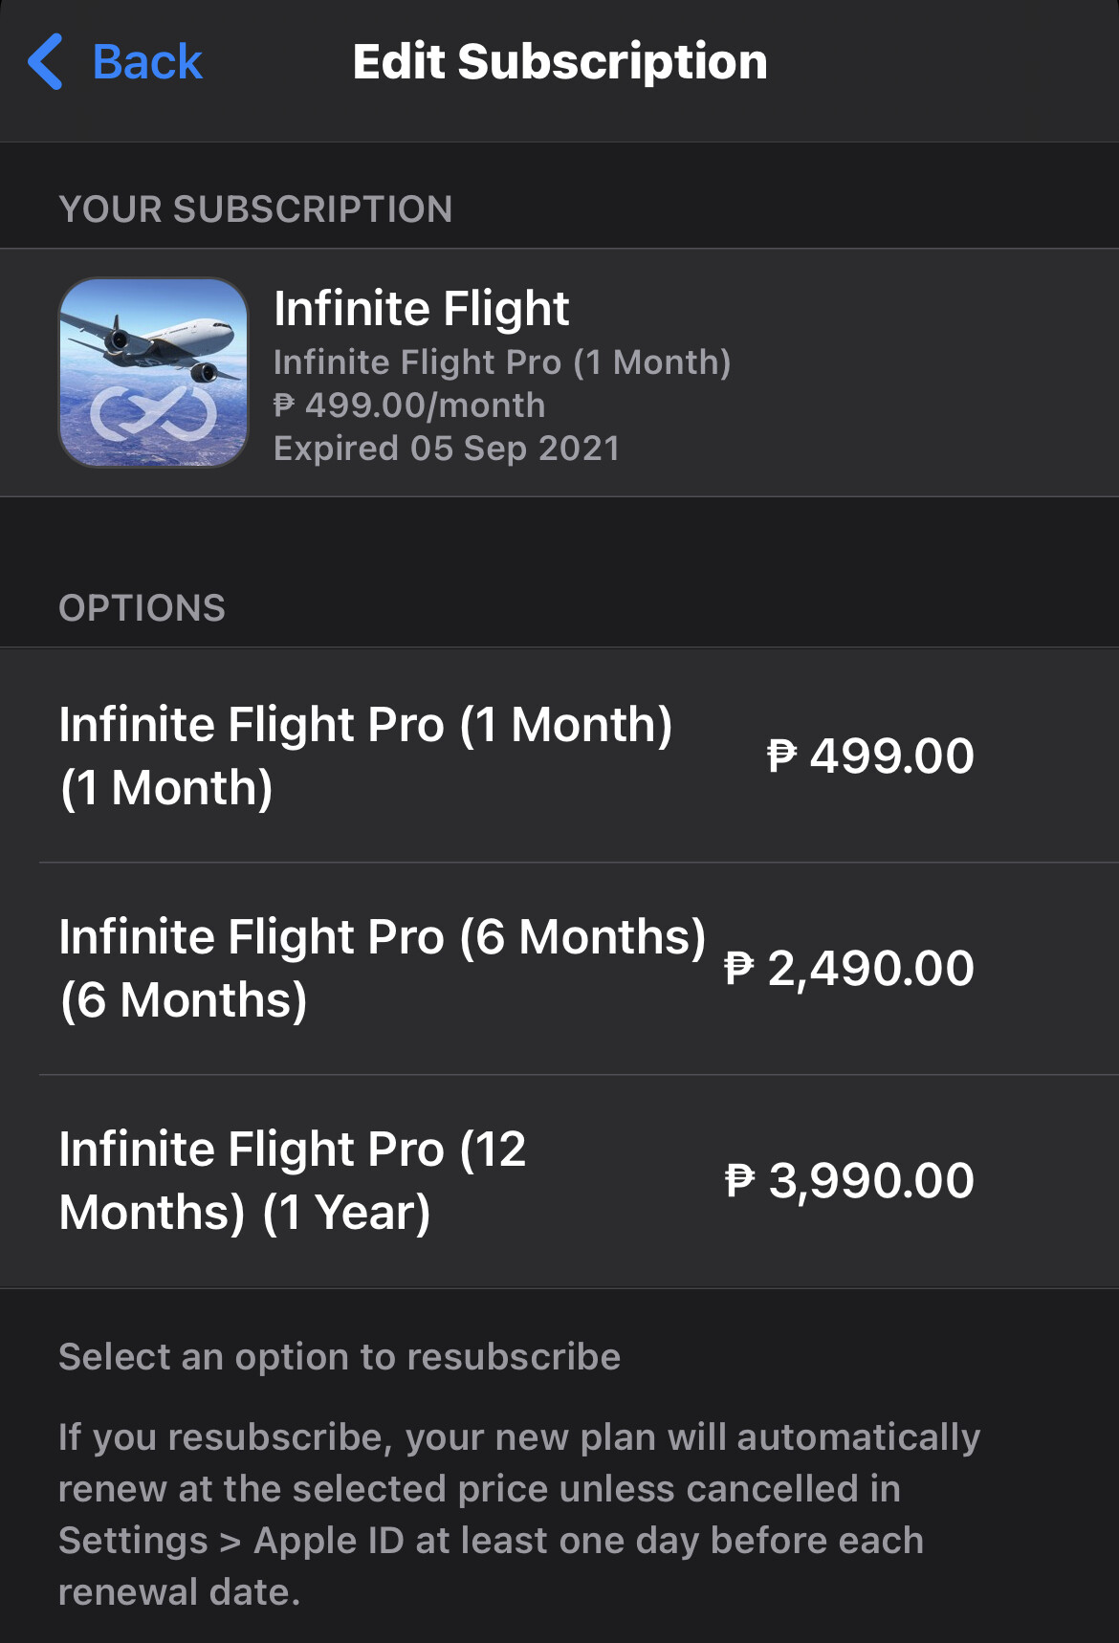Viewport: 1119px width, 1643px height.
Task: Tap the blue back chevron arrow
Action: click(46, 62)
